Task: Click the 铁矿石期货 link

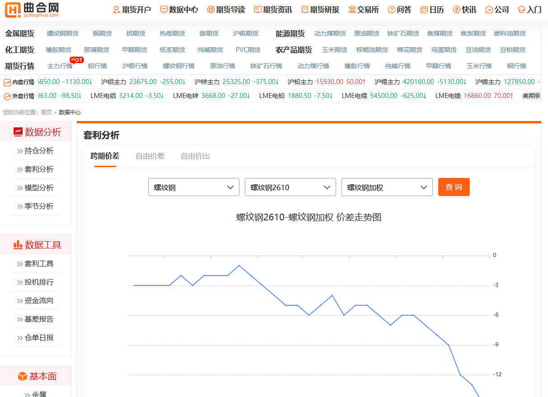Action: (x=403, y=33)
